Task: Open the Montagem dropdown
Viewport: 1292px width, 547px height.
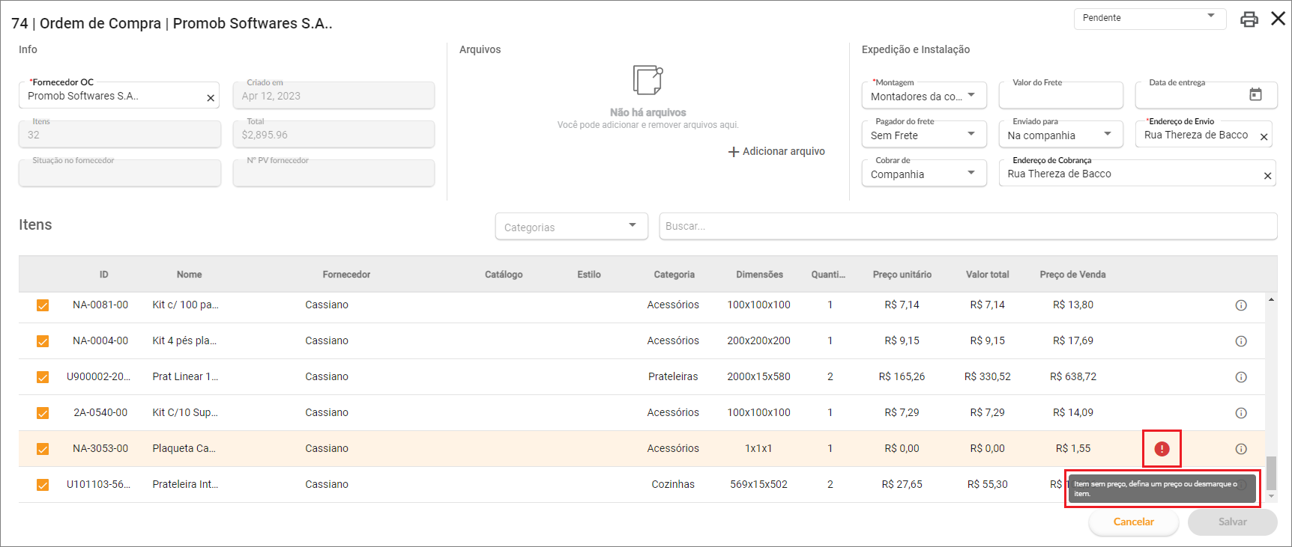Action: pyautogui.click(x=923, y=96)
